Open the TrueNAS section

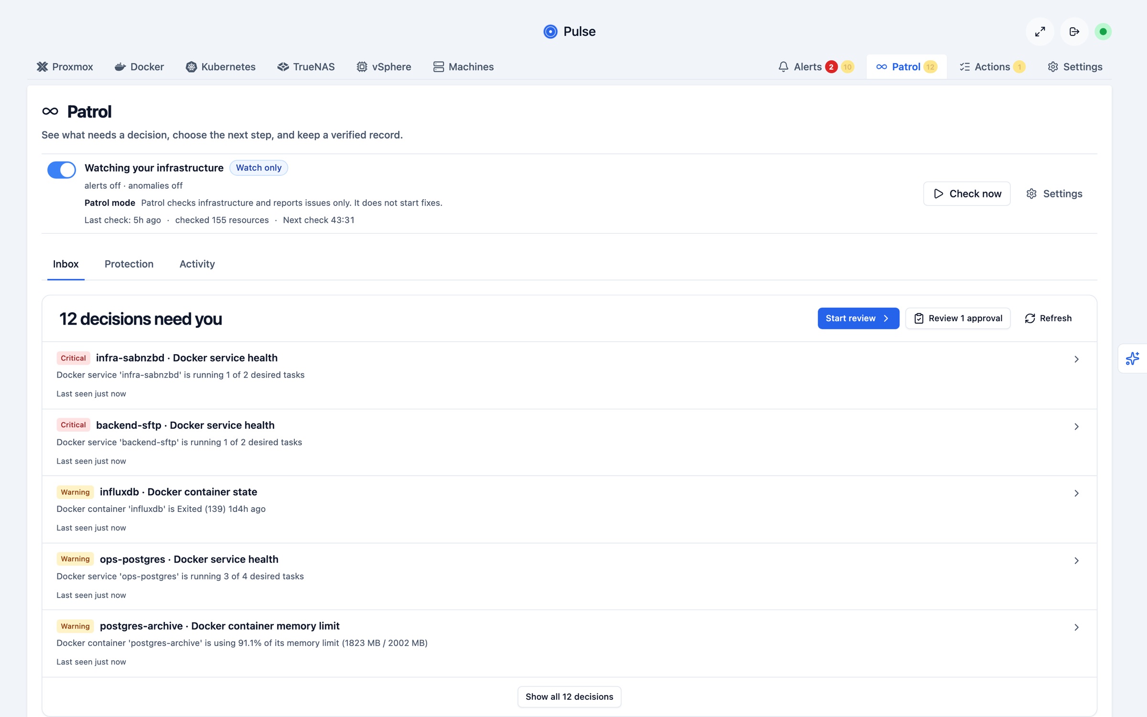[306, 67]
